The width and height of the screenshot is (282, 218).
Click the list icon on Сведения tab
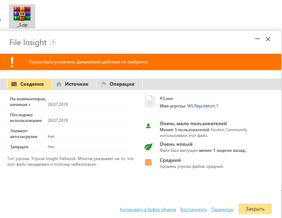(x=14, y=84)
